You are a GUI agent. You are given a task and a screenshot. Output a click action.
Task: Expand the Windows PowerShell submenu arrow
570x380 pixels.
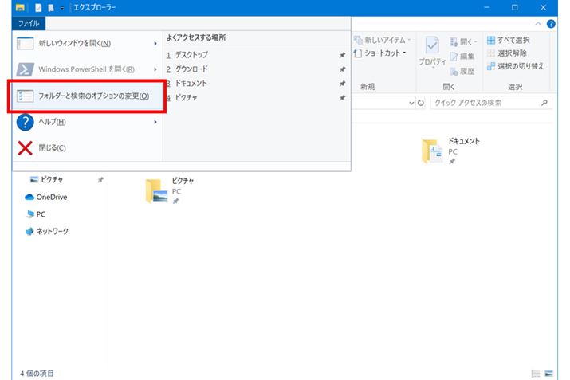click(x=155, y=69)
